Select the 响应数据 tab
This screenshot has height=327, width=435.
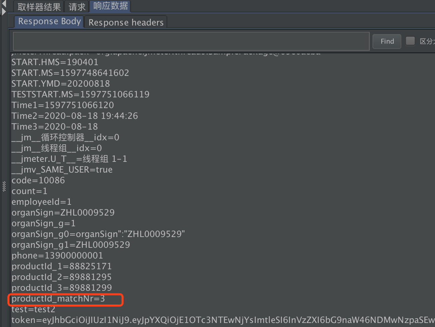tap(111, 6)
